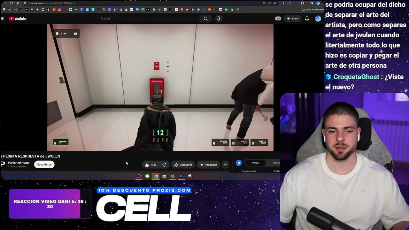This screenshot has height=230, width=409.
Task: Click the Chrome icon in the taskbar
Action: click(156, 176)
